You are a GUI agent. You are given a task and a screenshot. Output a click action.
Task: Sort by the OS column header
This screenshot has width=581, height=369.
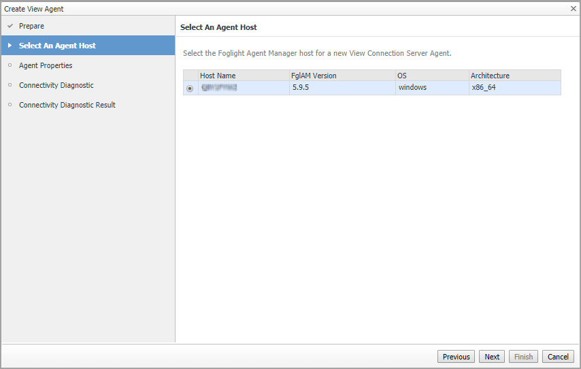402,76
